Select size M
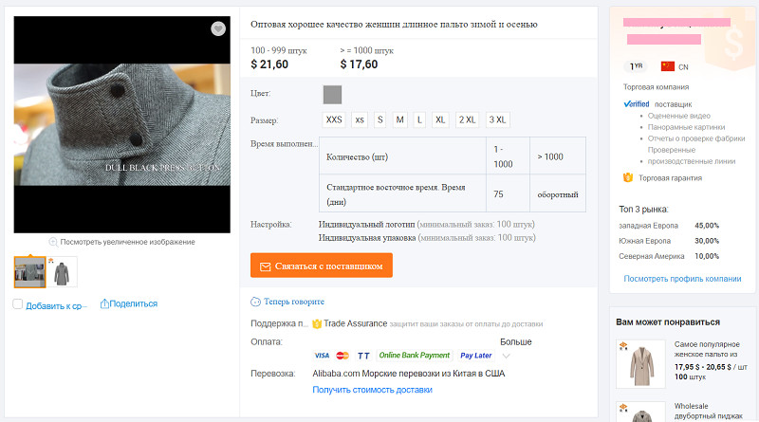This screenshot has width=759, height=422. pos(399,119)
